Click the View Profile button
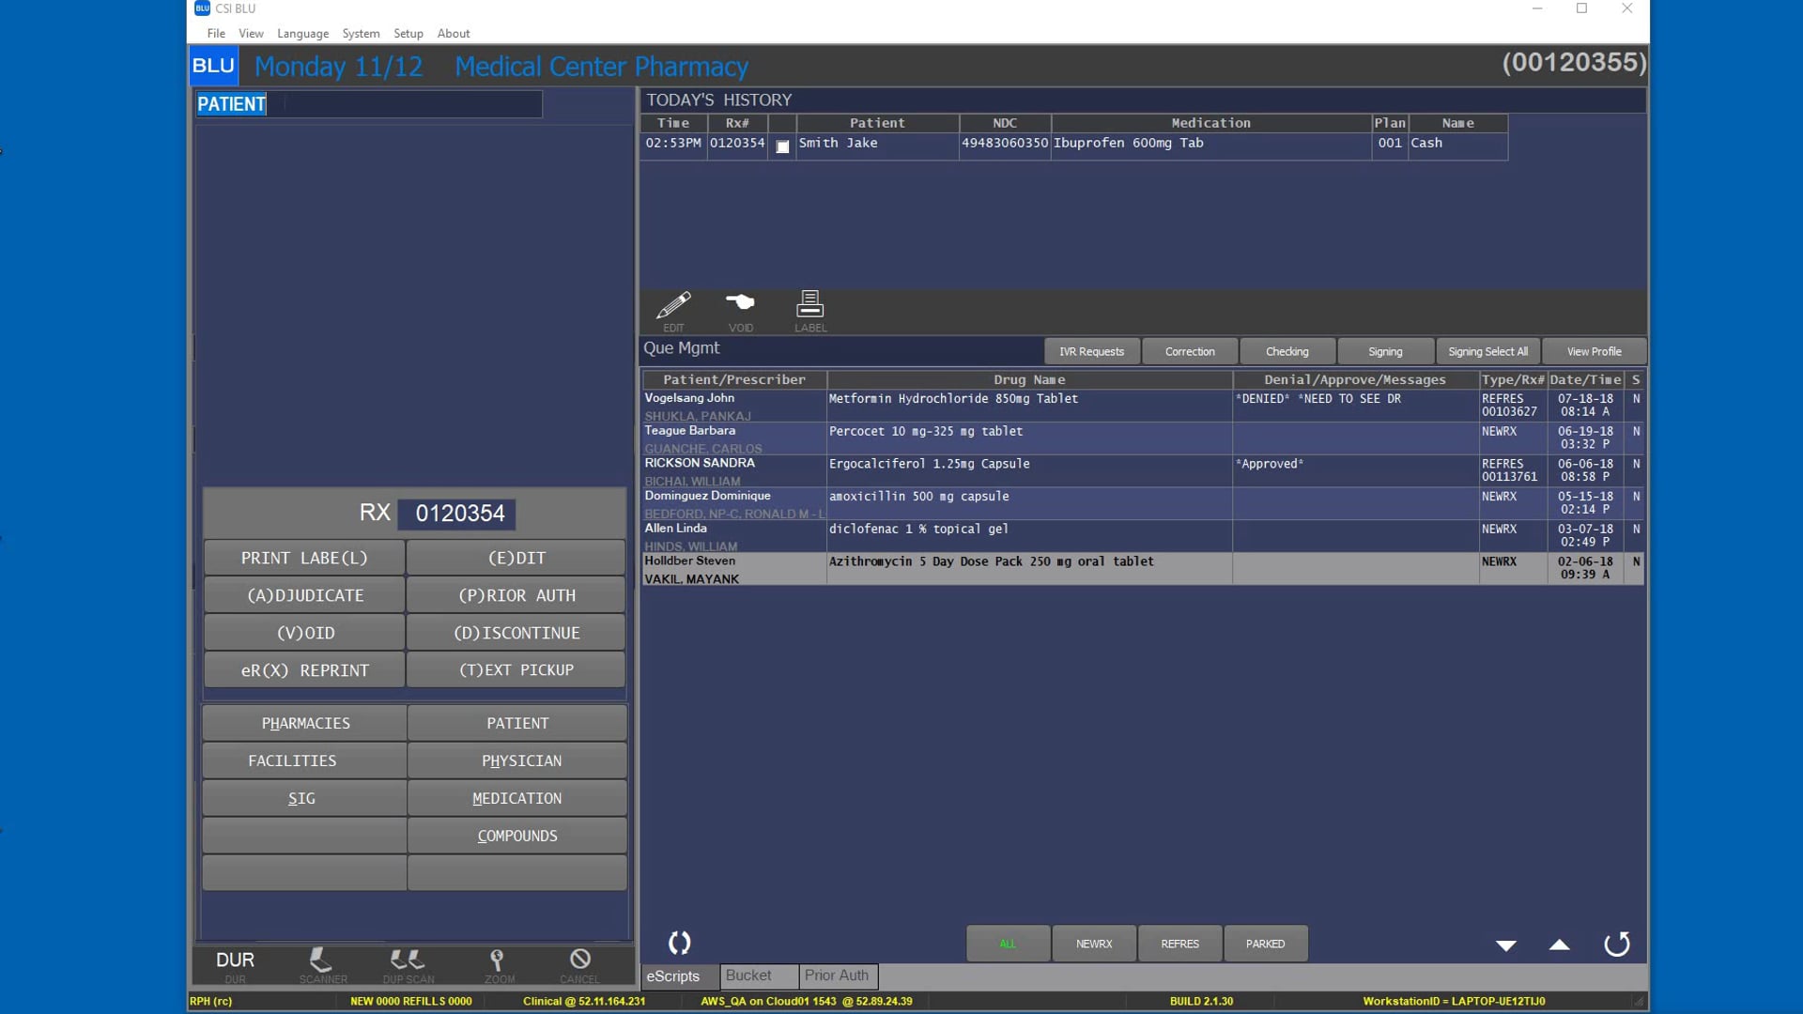 pyautogui.click(x=1594, y=352)
